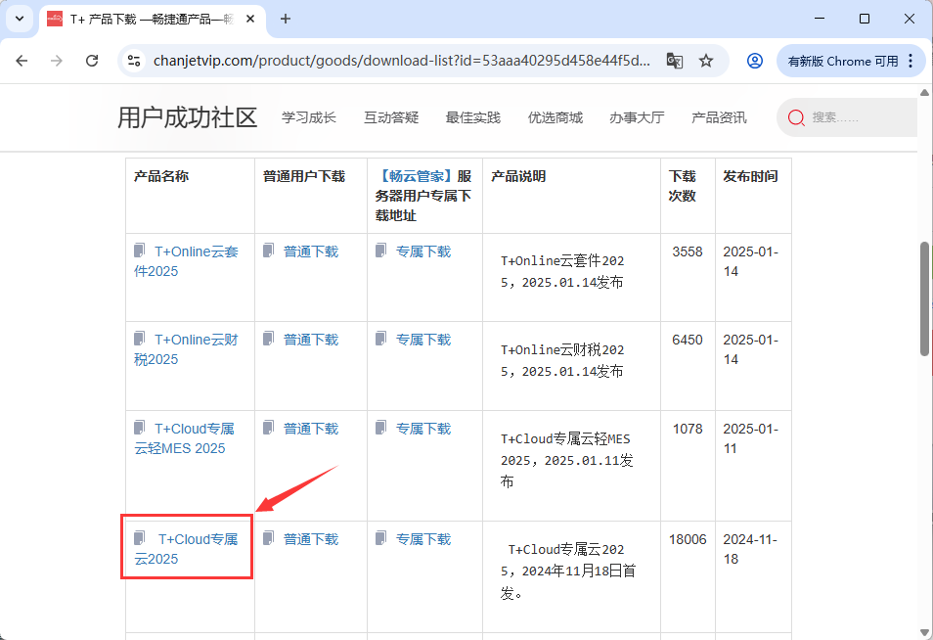This screenshot has width=933, height=640.
Task: Click 普通下载 file icon in T+Online云套件2025 row
Action: pyautogui.click(x=269, y=251)
